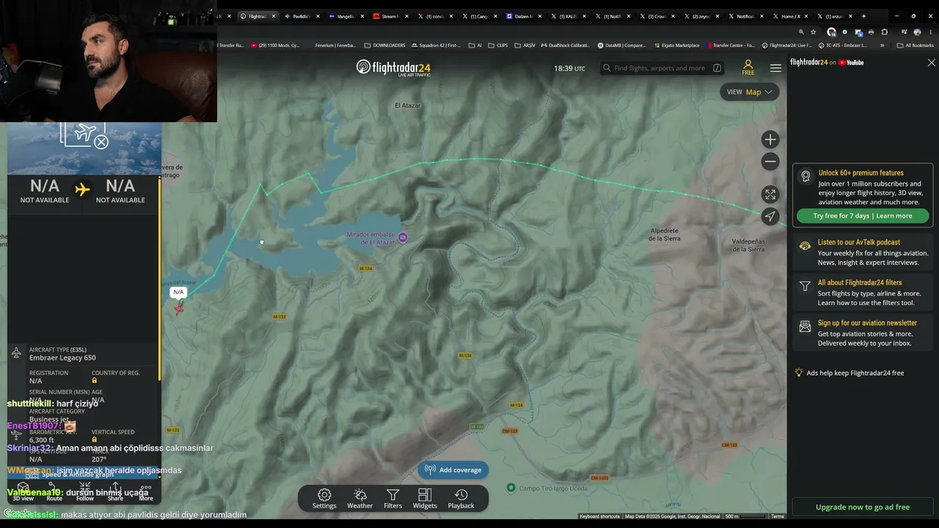939x528 pixels.
Task: Open the DualShock Calibration bookmark
Action: pos(566,45)
